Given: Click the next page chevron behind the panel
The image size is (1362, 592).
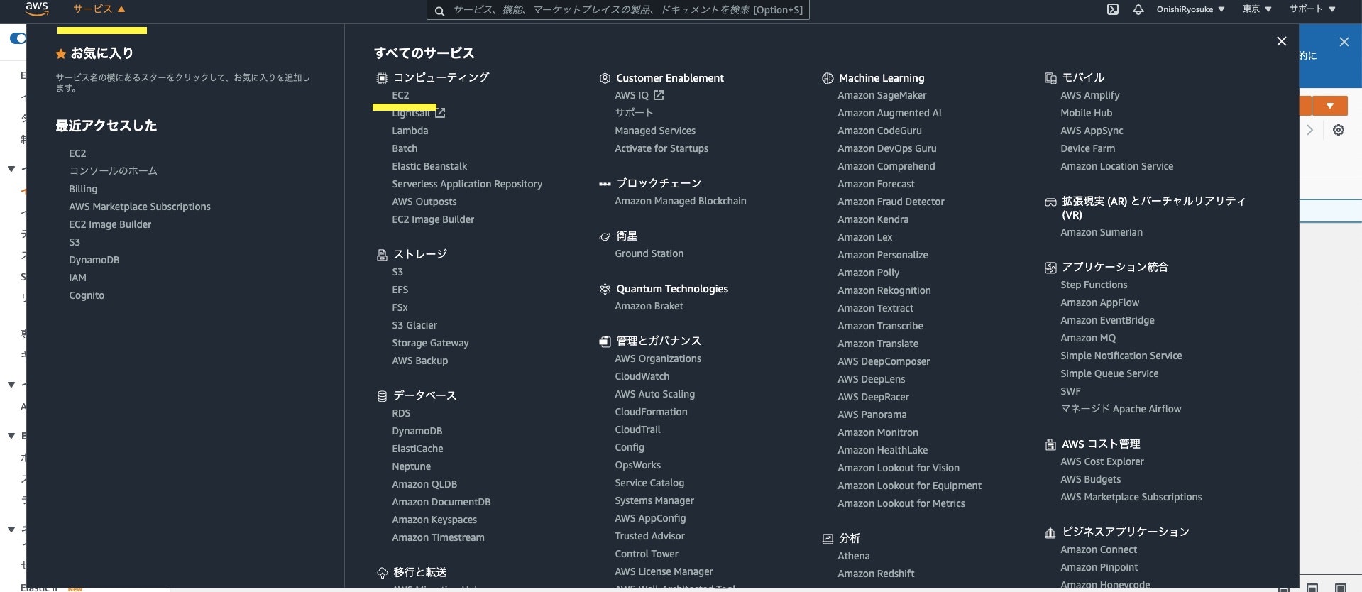Looking at the screenshot, I should (1310, 130).
